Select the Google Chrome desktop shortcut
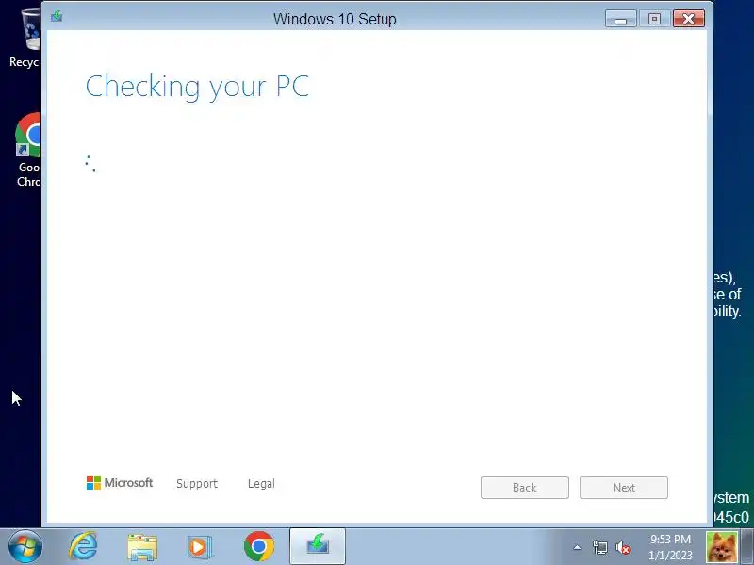 [x=28, y=150]
